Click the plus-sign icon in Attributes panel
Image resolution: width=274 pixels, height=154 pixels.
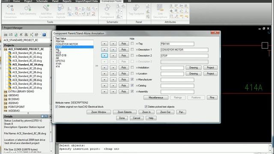click(171, 11)
